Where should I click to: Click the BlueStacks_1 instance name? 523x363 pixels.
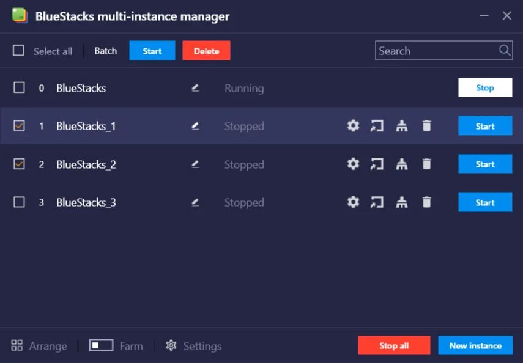[86, 126]
